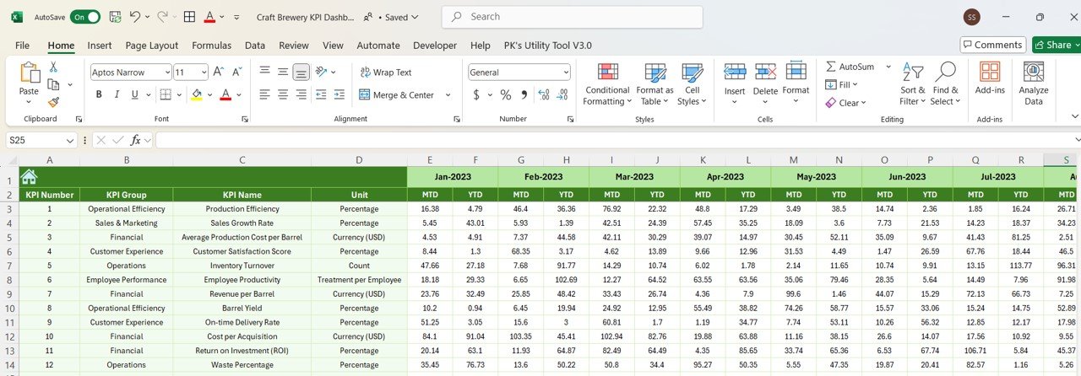Click Wrap Text

[386, 73]
